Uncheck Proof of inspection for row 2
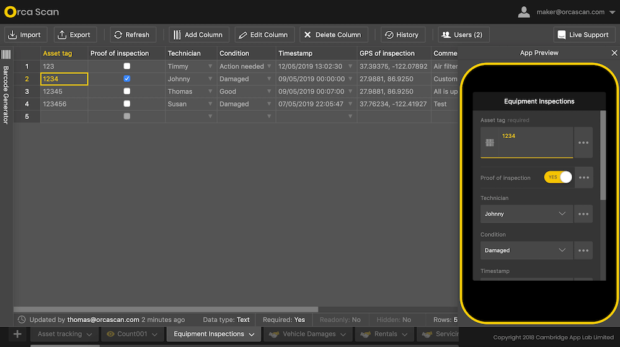The image size is (620, 347). tap(127, 79)
